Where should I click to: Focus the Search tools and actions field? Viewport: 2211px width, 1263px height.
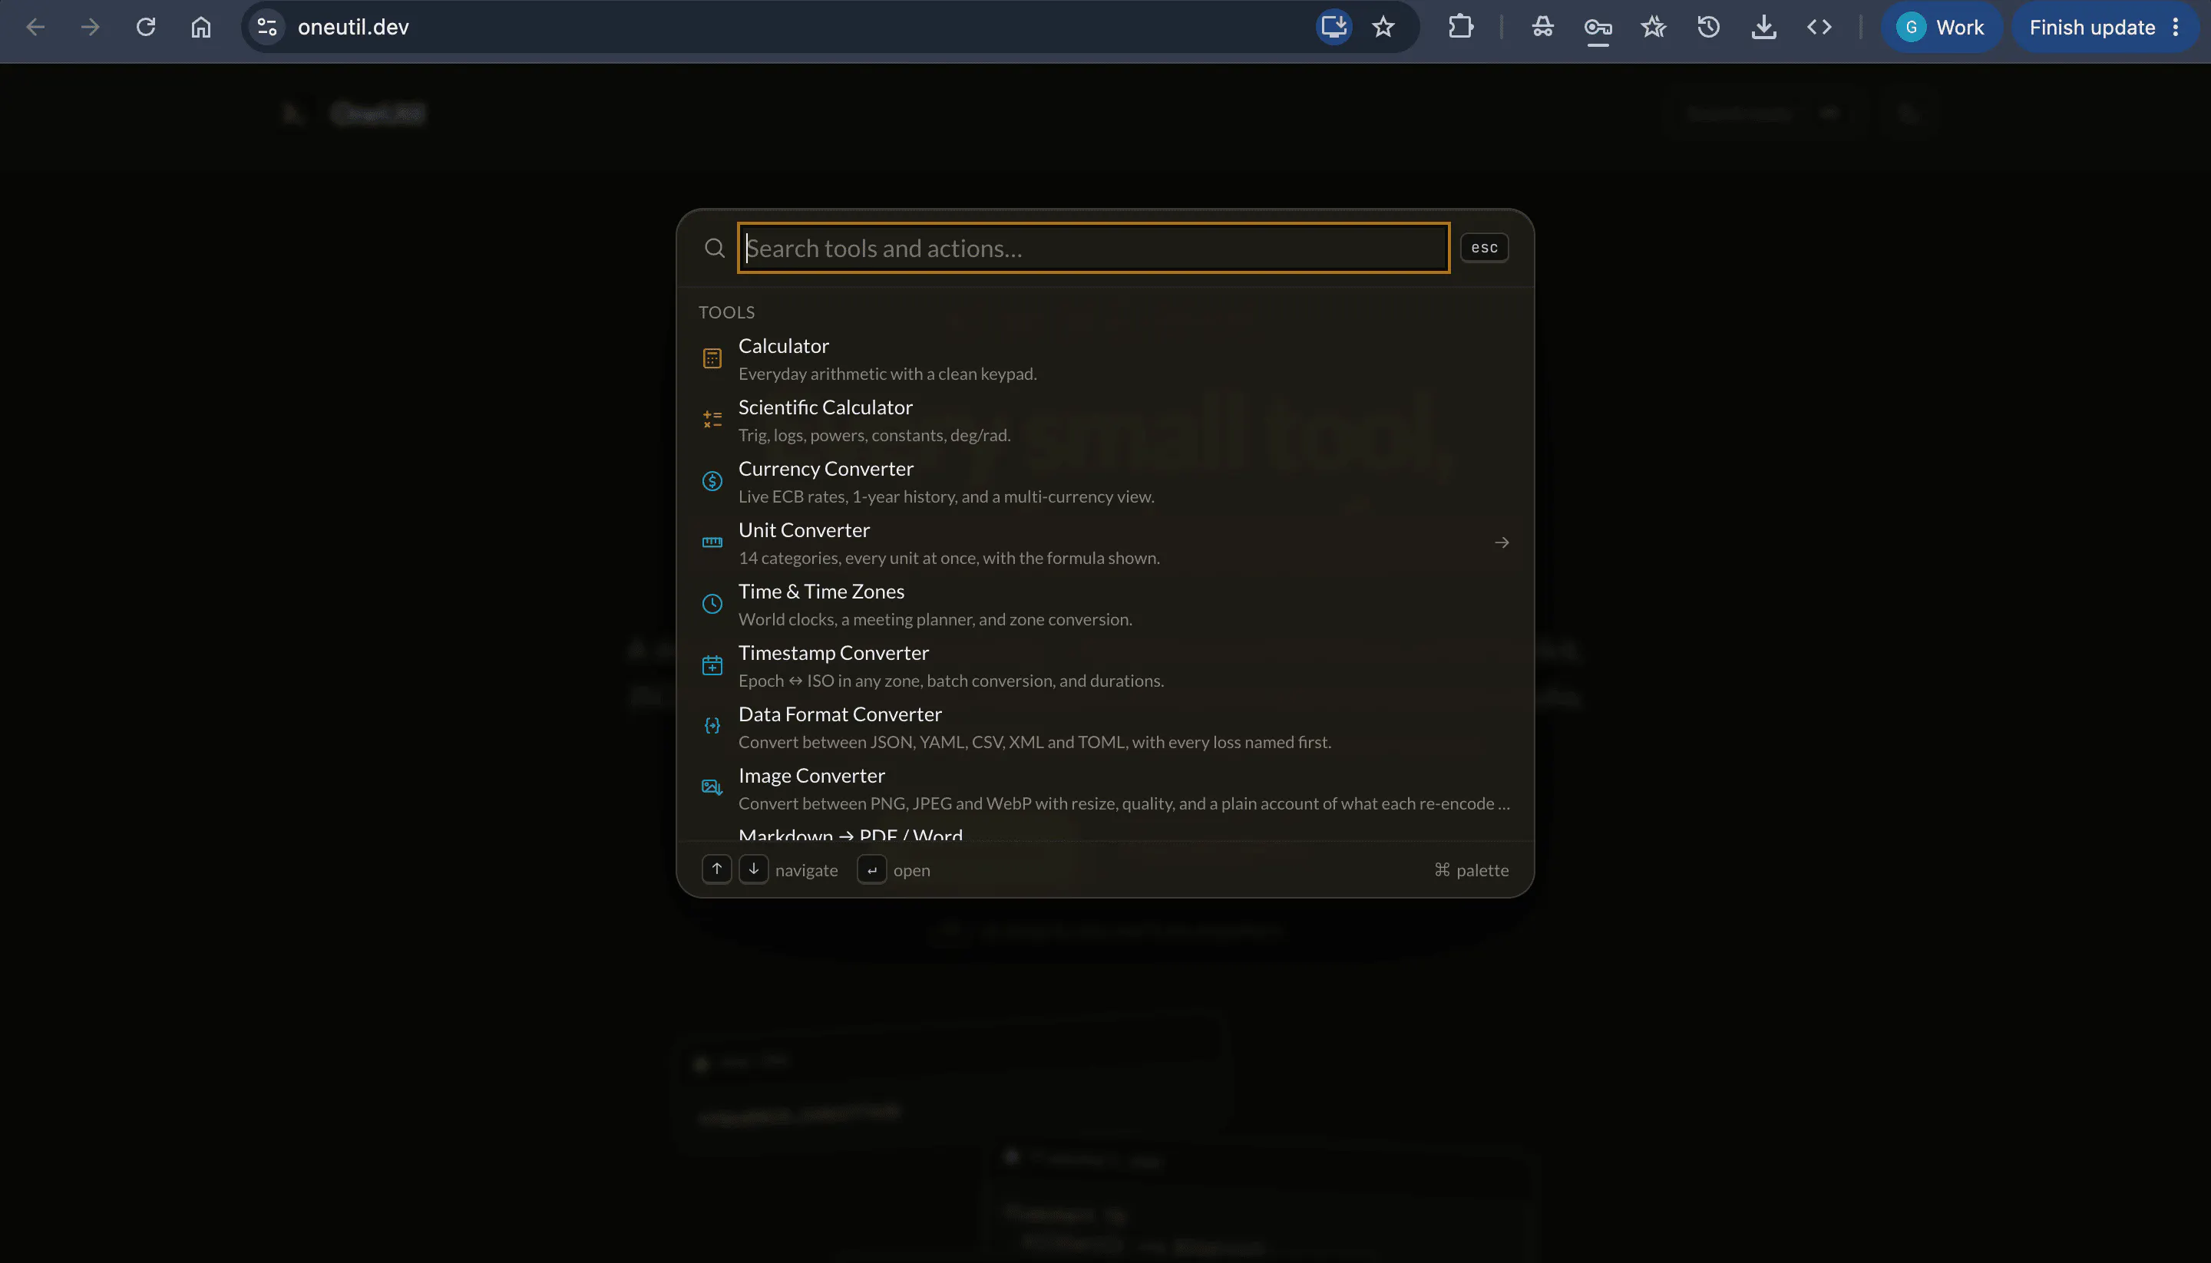pyautogui.click(x=1093, y=248)
